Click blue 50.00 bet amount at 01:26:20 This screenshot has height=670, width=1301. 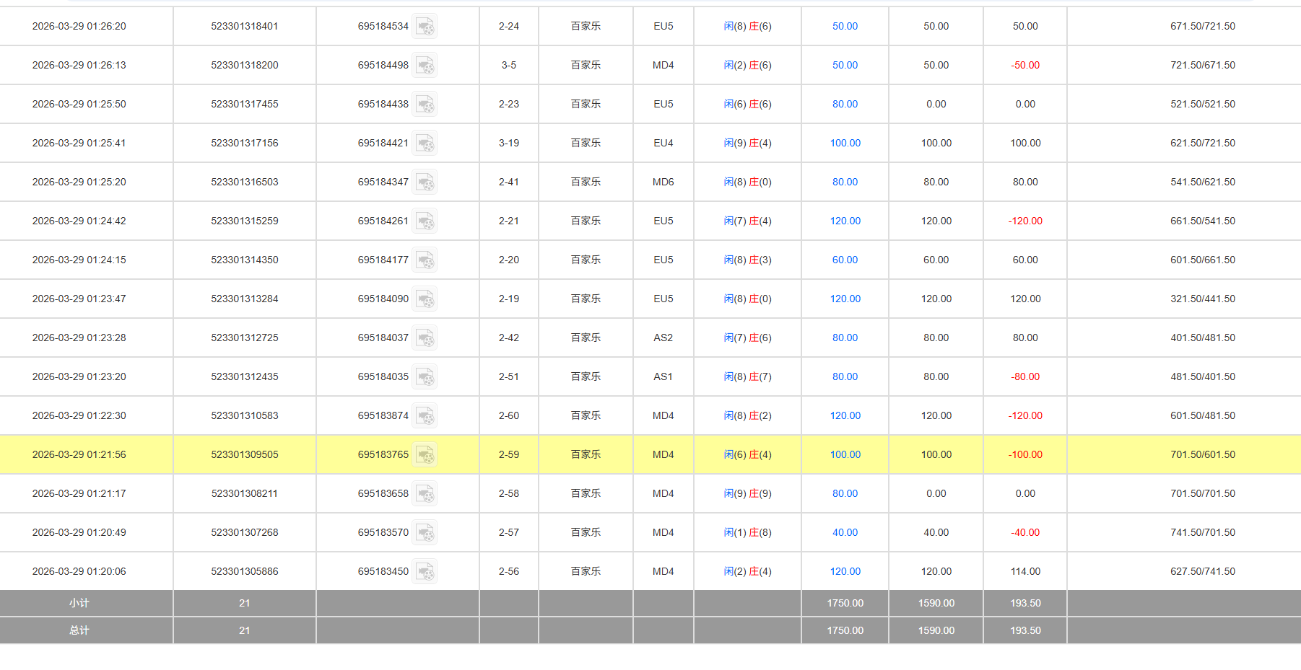(845, 26)
